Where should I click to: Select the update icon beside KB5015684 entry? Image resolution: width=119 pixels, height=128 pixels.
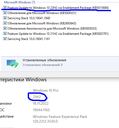5,8
